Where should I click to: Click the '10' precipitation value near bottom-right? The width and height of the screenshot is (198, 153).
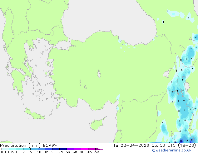(x=186, y=141)
